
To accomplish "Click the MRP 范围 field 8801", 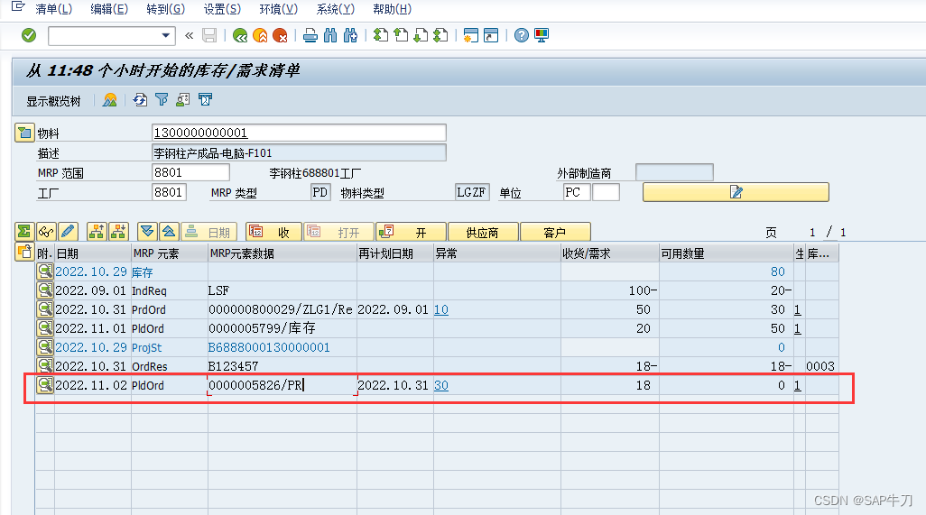I will (190, 172).
